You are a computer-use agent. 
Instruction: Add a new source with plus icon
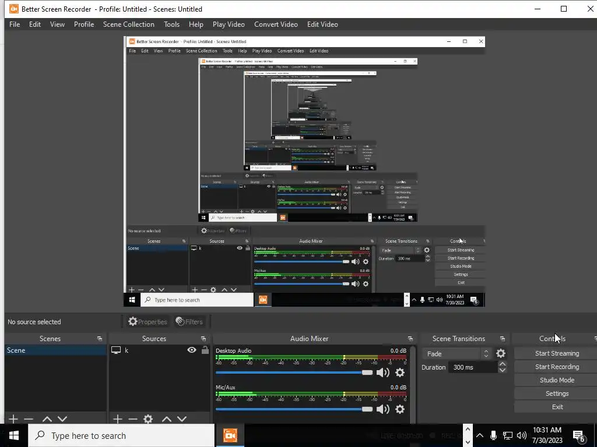[x=118, y=419]
